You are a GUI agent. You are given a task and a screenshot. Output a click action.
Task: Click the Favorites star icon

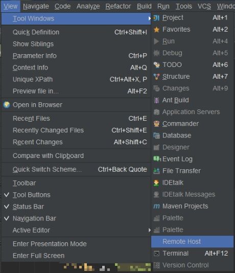tap(156, 30)
